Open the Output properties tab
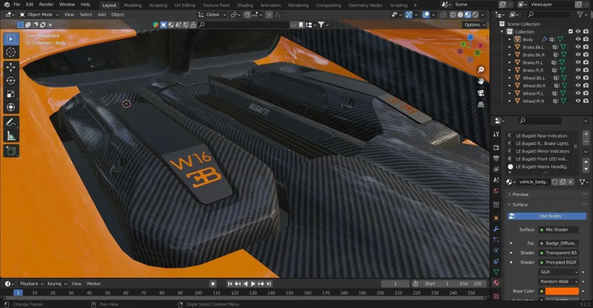 coord(496,158)
